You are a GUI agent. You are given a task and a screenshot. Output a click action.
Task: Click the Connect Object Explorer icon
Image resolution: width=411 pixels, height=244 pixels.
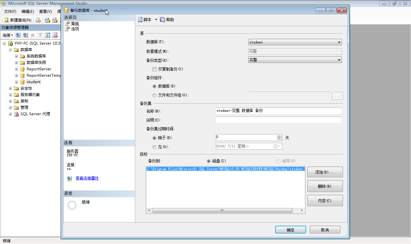(x=18, y=35)
